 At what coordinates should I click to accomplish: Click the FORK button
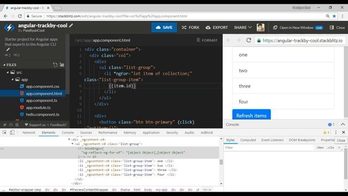coord(190,28)
